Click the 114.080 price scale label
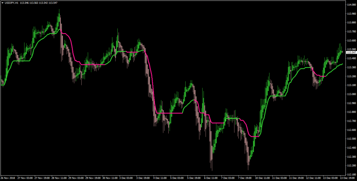Viewport: 357px width, 181px height. click(x=352, y=4)
